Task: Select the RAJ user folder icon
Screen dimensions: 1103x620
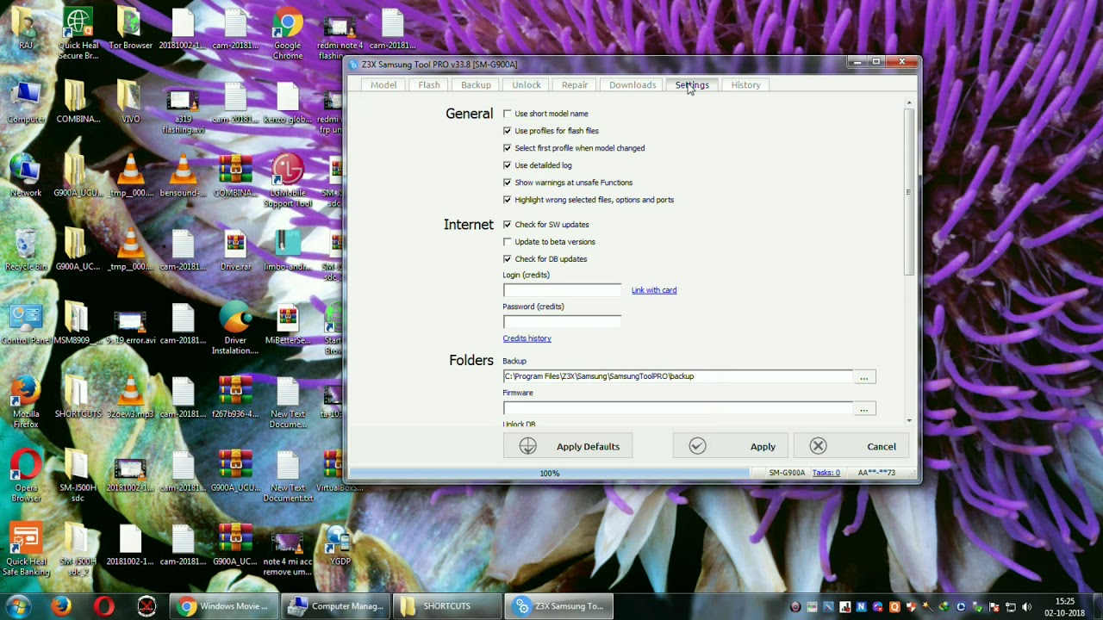Action: (26, 29)
